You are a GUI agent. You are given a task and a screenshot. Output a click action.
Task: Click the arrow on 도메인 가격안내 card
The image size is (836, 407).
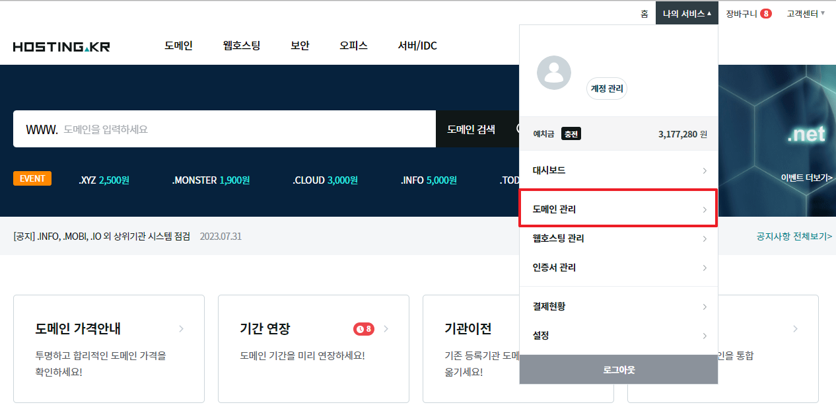click(x=182, y=328)
